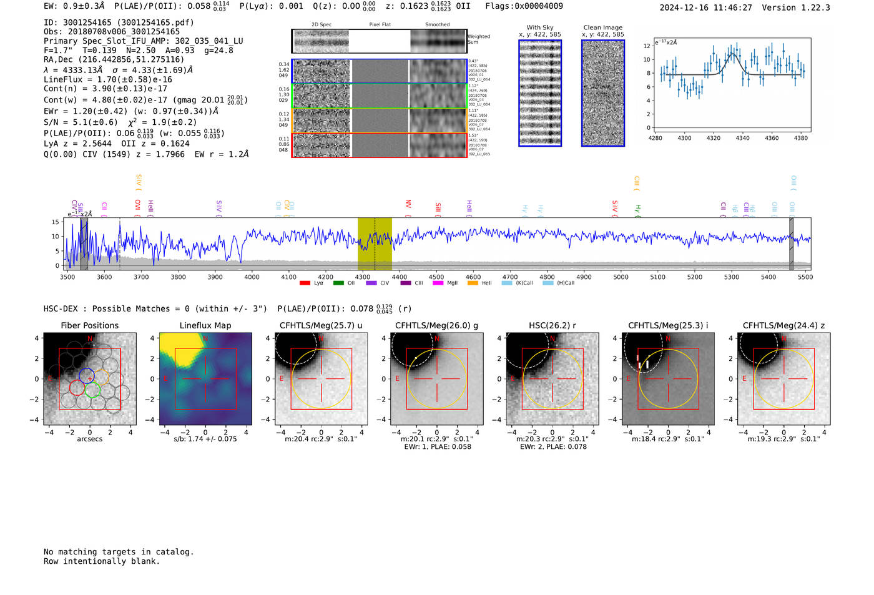Click the Cont(n) = 3.90 line
The width and height of the screenshot is (874, 595).
[106, 89]
